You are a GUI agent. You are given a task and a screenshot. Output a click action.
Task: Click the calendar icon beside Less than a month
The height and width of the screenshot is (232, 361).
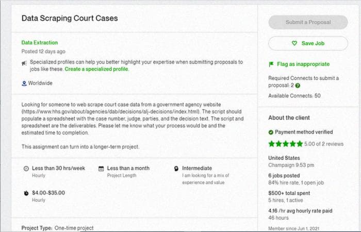click(101, 169)
